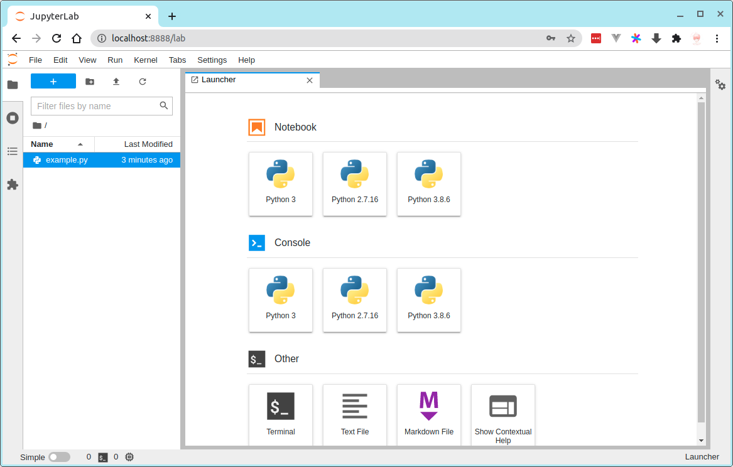Click the Filter files by name field
The width and height of the screenshot is (733, 467).
pos(102,106)
